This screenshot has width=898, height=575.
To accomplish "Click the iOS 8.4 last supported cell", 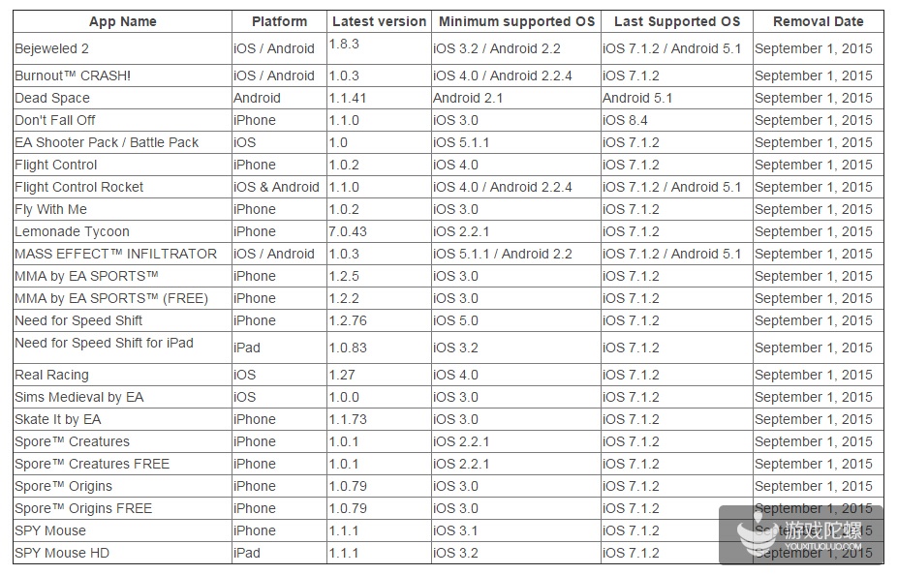I will 625,120.
